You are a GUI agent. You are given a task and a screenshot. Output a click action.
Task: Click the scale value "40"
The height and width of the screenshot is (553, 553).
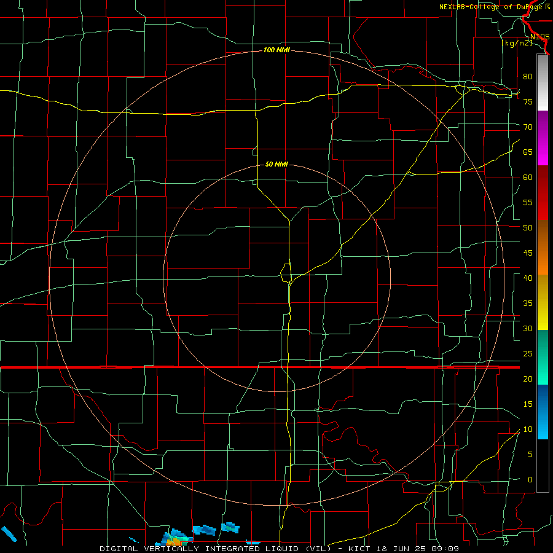tap(528, 278)
